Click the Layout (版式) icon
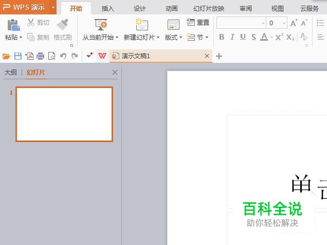The image size is (327, 245). 173,25
